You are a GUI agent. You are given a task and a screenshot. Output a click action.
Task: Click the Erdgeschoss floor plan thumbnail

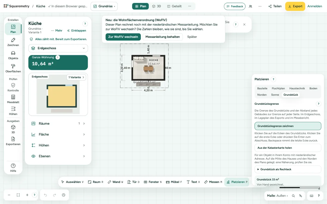[x=58, y=94]
